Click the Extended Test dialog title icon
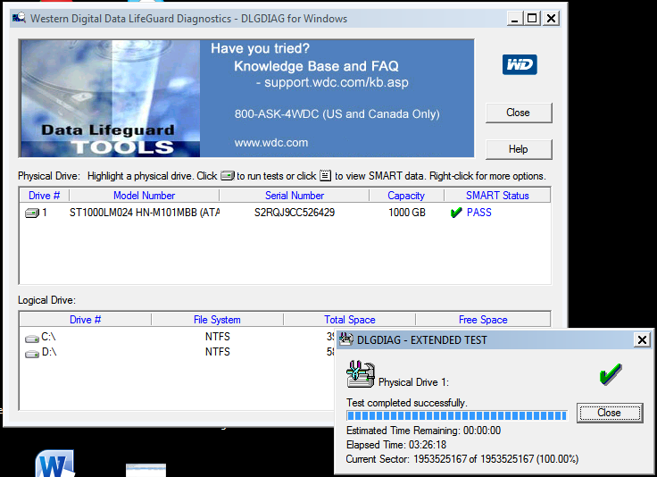 346,339
